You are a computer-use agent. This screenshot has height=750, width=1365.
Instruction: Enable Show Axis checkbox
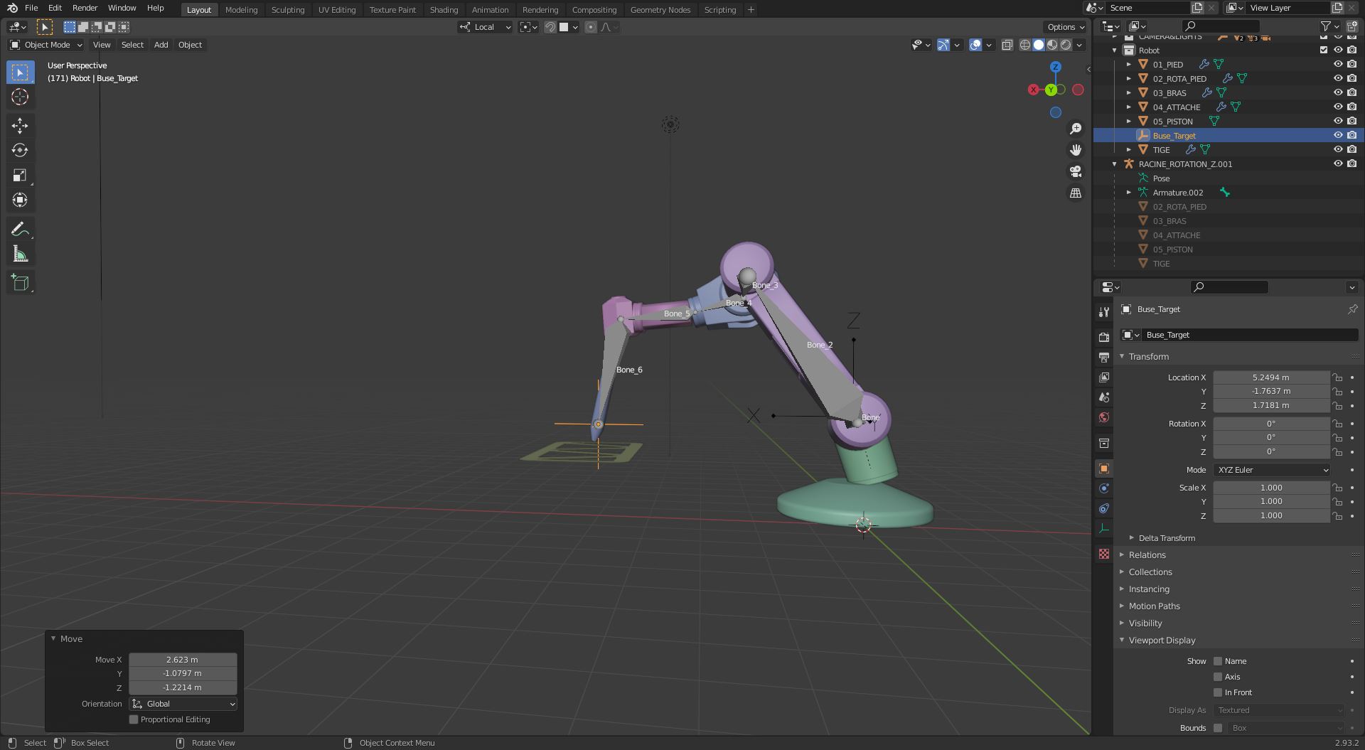pos(1218,677)
